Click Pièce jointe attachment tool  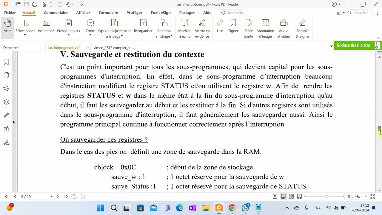click(x=249, y=28)
